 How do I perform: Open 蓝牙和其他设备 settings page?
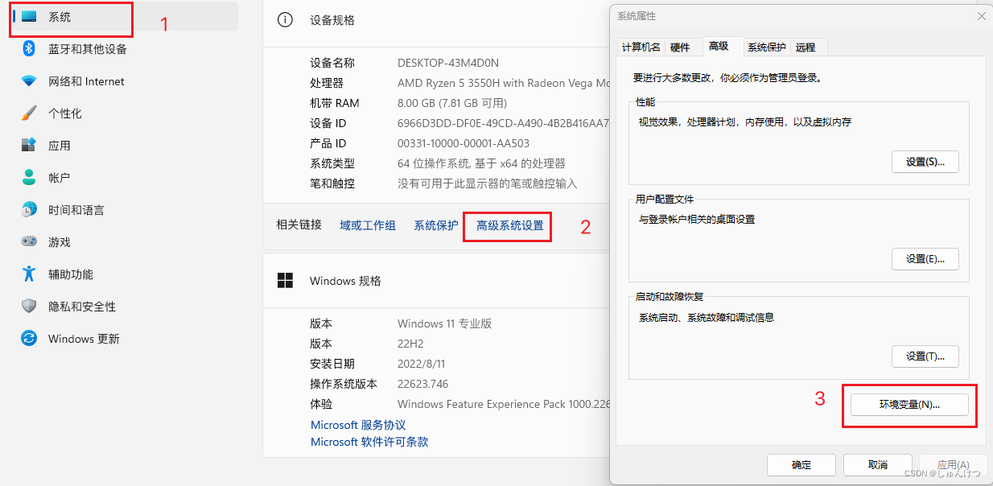click(x=88, y=49)
